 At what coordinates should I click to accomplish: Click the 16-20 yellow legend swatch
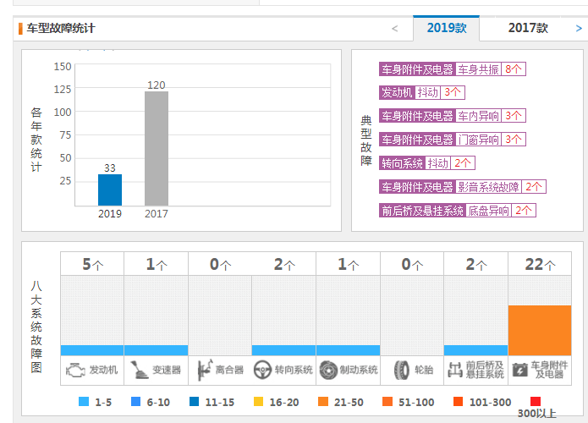tap(258, 402)
